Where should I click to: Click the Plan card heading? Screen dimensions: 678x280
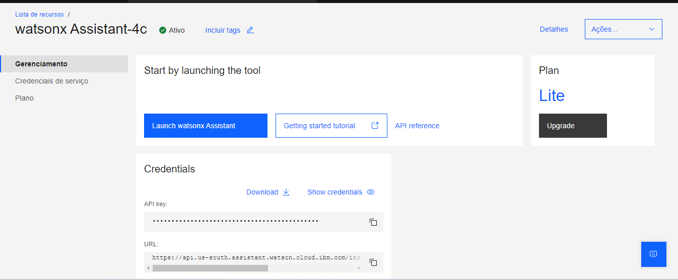[549, 70]
